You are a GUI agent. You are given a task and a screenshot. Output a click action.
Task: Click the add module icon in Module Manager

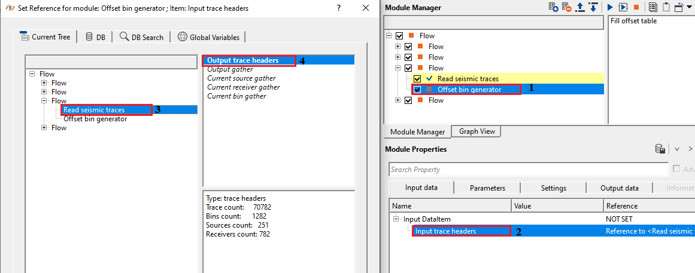coord(554,7)
